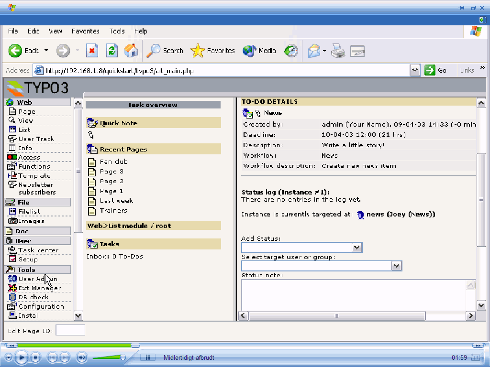490x367 pixels.
Task: Click the Print toolbar icon
Action: point(338,51)
